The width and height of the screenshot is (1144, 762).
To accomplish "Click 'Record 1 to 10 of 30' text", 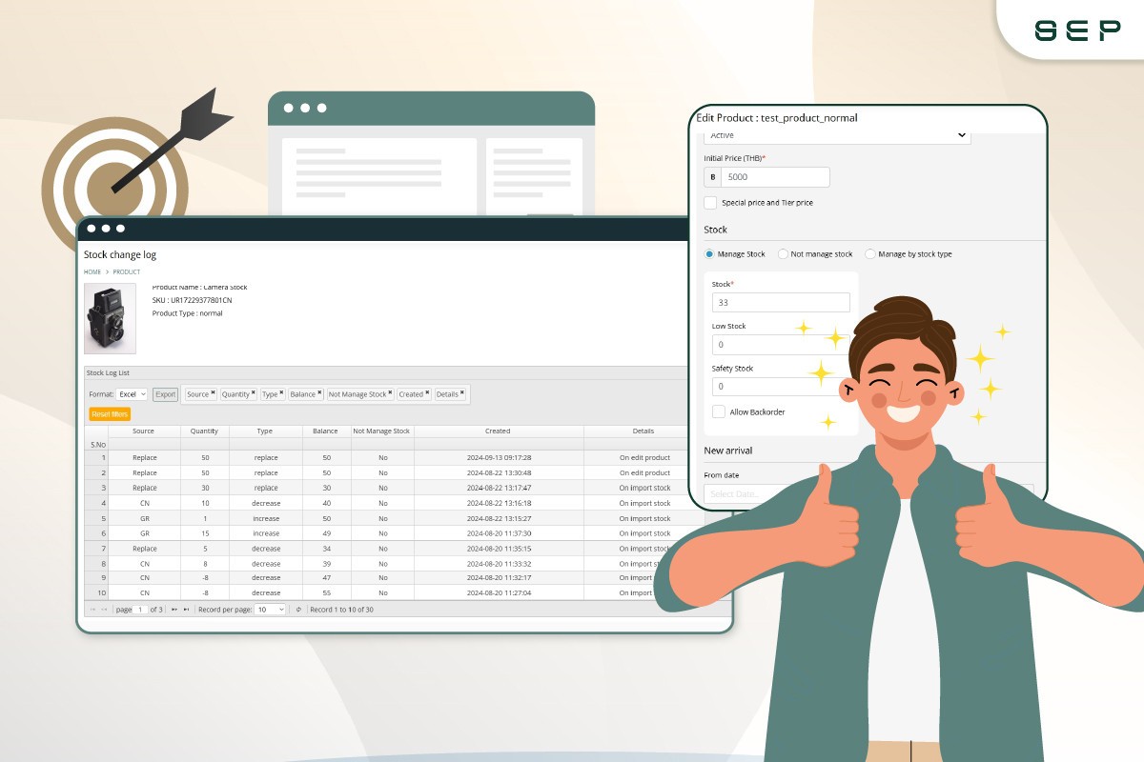I will [x=341, y=610].
